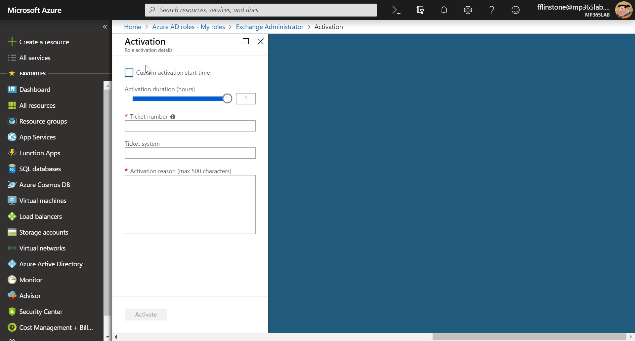635x341 pixels.
Task: Close the Activation blade
Action: tap(261, 41)
